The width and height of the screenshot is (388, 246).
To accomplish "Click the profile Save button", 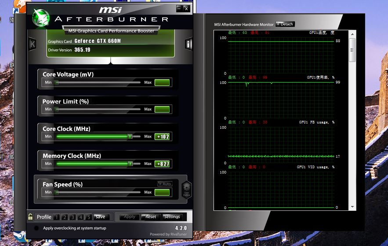I will point(100,217).
